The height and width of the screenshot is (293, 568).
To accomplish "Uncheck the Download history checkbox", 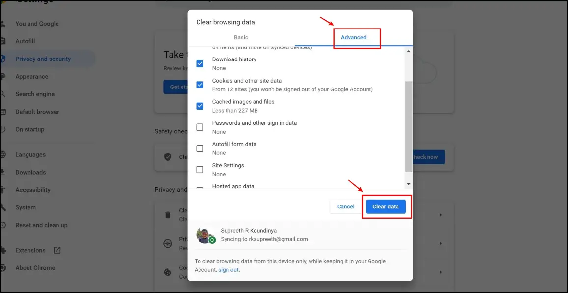I will [199, 64].
